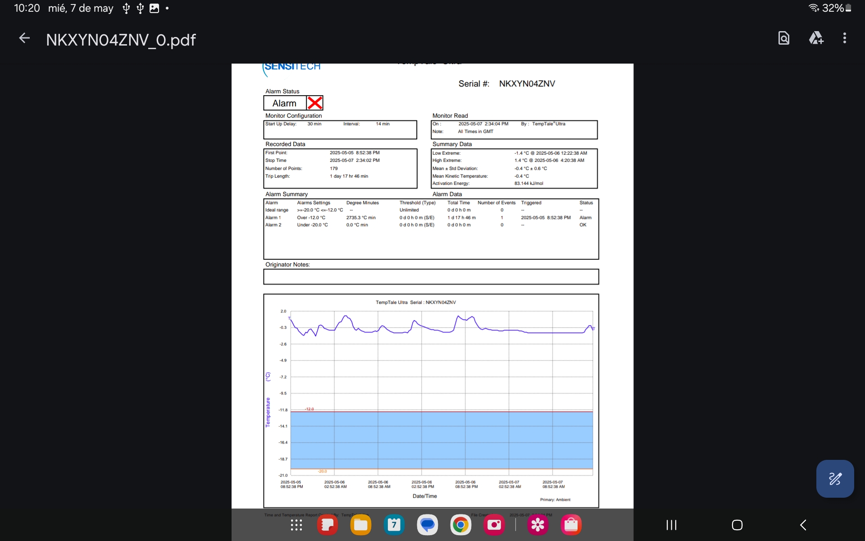Tap the Monitor Read timestamp 2:34:04 PM
865x541 pixels.
tap(483, 124)
